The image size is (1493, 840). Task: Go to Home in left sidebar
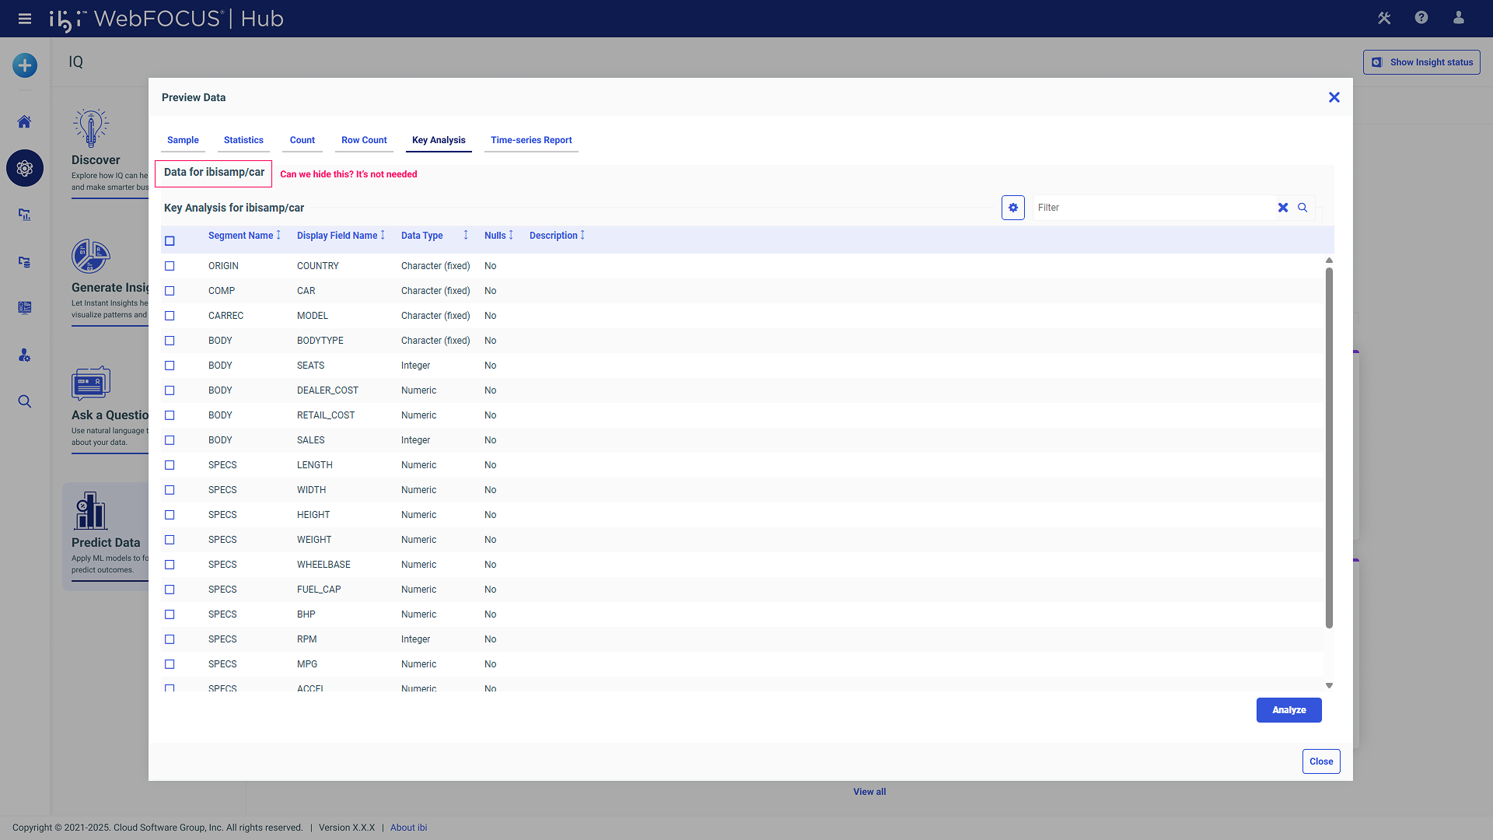(x=25, y=122)
